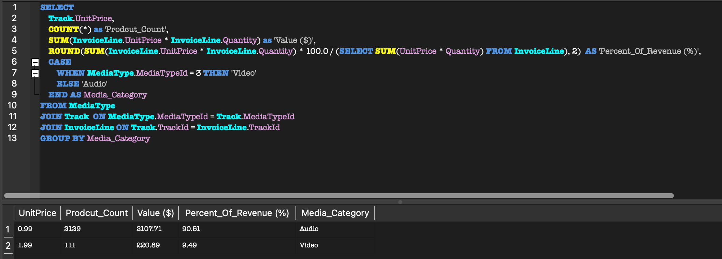Click the cell with 1.99
722x259 pixels.
37,245
